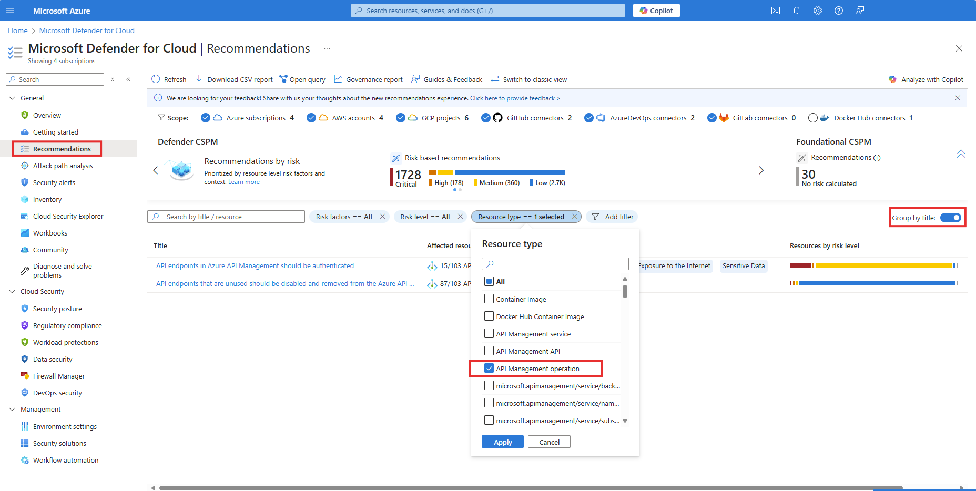Collapse the CSPM summary section
This screenshot has width=976, height=491.
961,154
